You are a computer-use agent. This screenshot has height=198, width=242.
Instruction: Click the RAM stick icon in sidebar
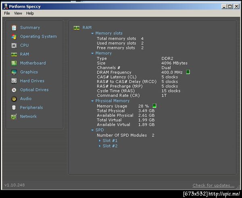pos(14,54)
